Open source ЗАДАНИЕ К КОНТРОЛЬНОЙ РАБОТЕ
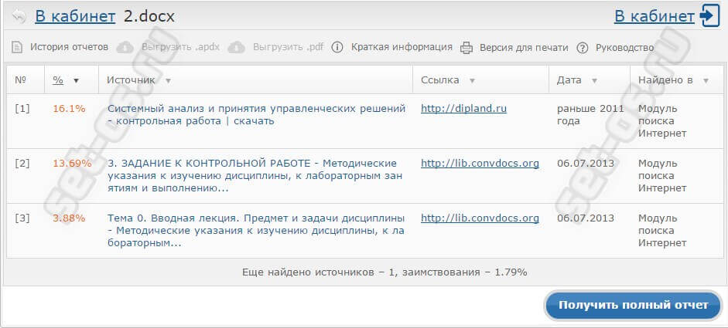Viewport: 728px width, 328px height. (255, 176)
